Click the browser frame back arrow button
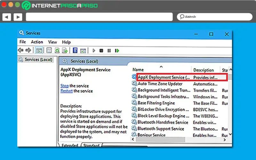The image size is (256, 160). 6,17
